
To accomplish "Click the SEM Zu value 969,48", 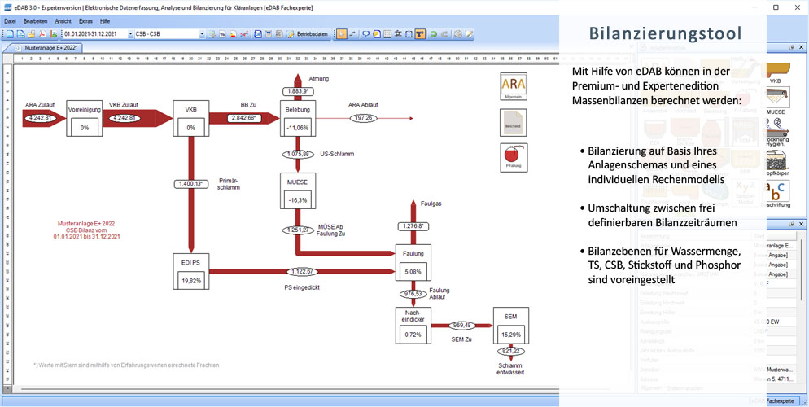I will (x=461, y=326).
